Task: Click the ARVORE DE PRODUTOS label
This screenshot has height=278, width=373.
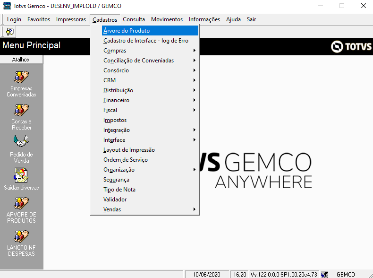Action: [x=21, y=217]
